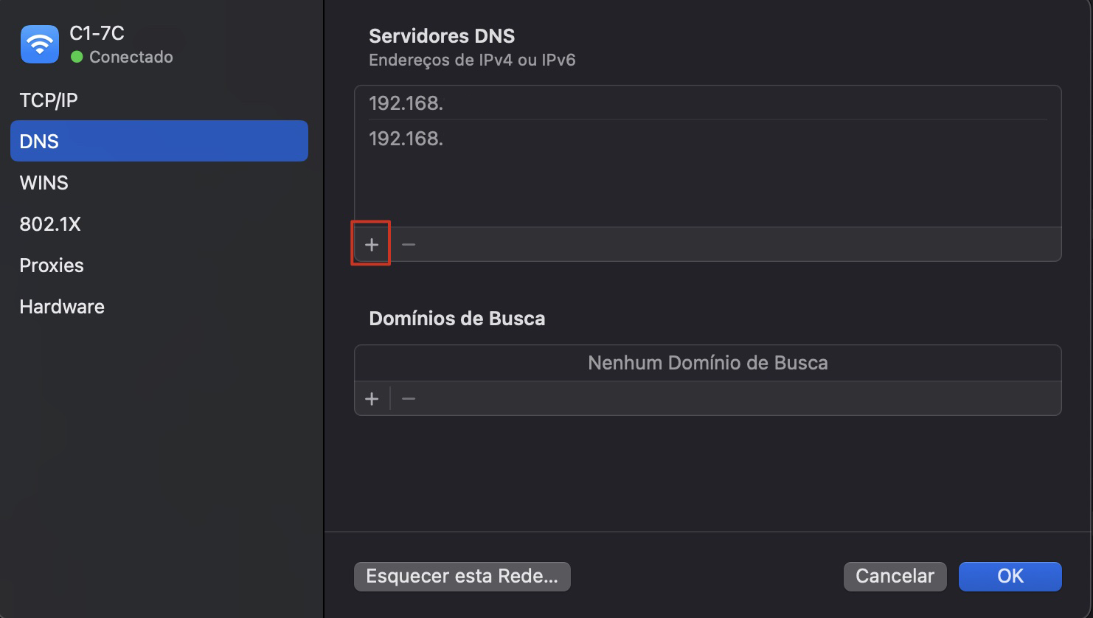
Task: Confirm settings with the OK button
Action: pyautogui.click(x=1009, y=576)
